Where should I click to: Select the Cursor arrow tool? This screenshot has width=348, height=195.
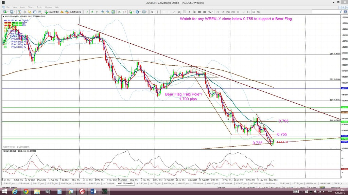152,12
